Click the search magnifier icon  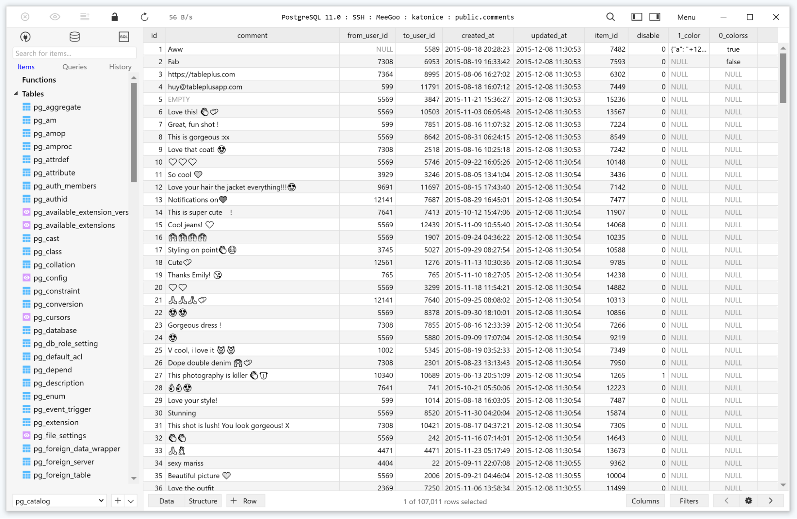pyautogui.click(x=610, y=16)
